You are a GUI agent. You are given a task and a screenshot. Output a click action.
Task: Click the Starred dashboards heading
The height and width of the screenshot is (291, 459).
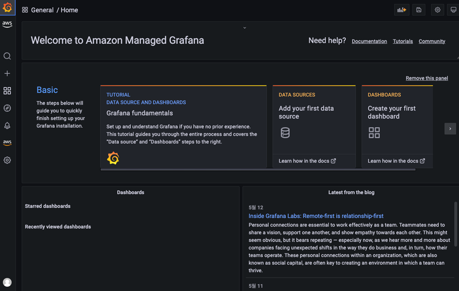pos(48,207)
